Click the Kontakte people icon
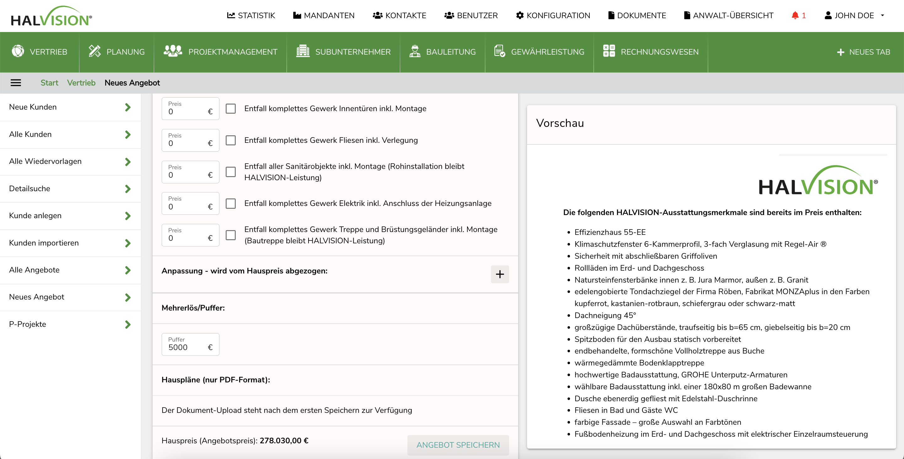Viewport: 904px width, 459px height. click(x=377, y=15)
